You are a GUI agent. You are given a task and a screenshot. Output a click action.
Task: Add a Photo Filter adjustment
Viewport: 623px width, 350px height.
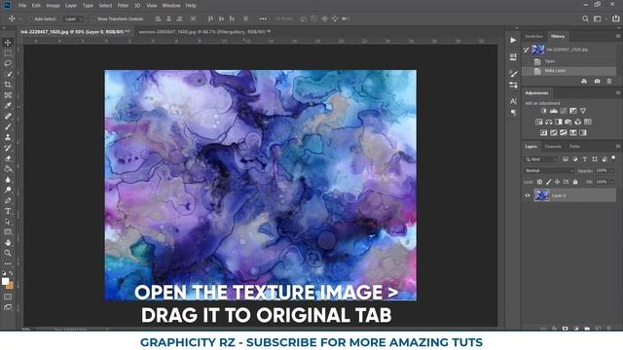(x=568, y=122)
